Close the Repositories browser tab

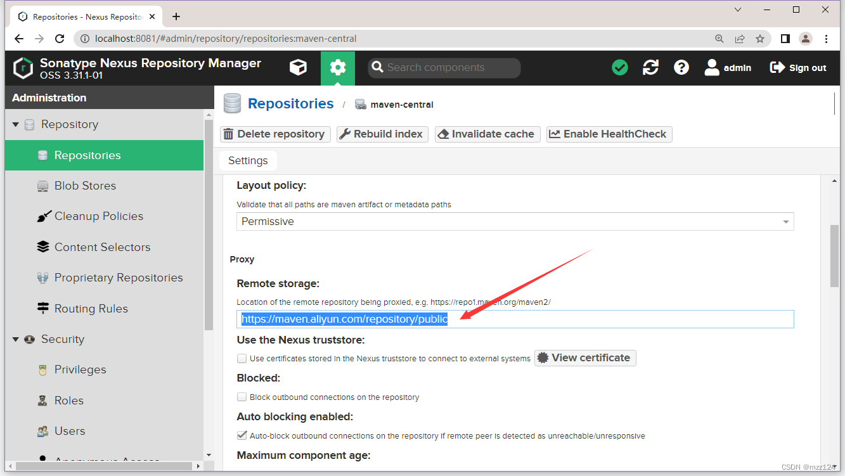(x=153, y=16)
